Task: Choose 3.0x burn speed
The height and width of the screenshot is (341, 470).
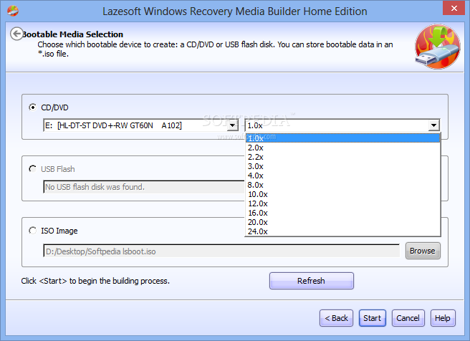Action: pyautogui.click(x=343, y=166)
